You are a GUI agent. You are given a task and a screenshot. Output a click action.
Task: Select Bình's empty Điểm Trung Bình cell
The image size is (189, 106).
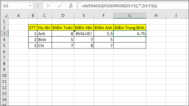pyautogui.click(x=130, y=39)
